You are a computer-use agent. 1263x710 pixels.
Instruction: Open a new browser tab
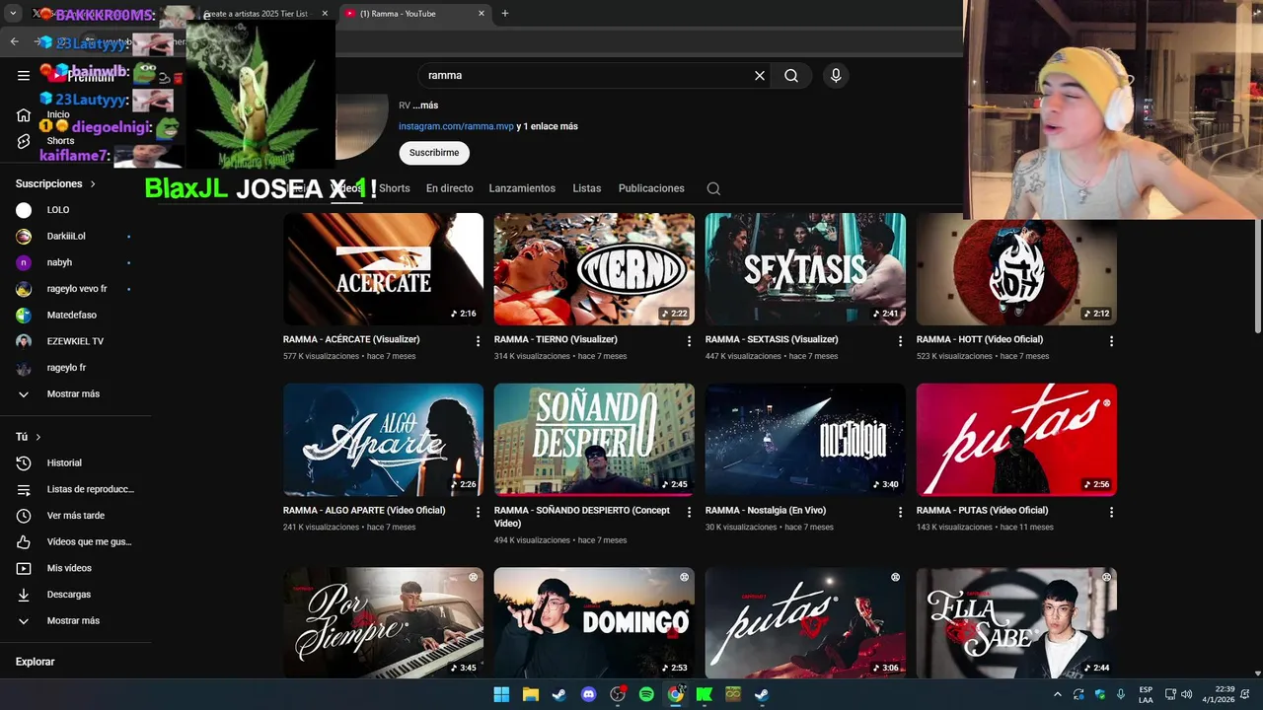point(505,13)
